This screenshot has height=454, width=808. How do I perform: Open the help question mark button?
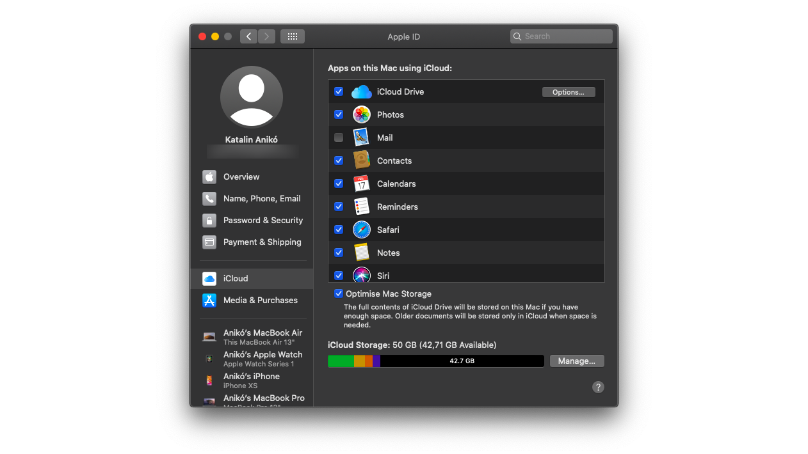[598, 387]
